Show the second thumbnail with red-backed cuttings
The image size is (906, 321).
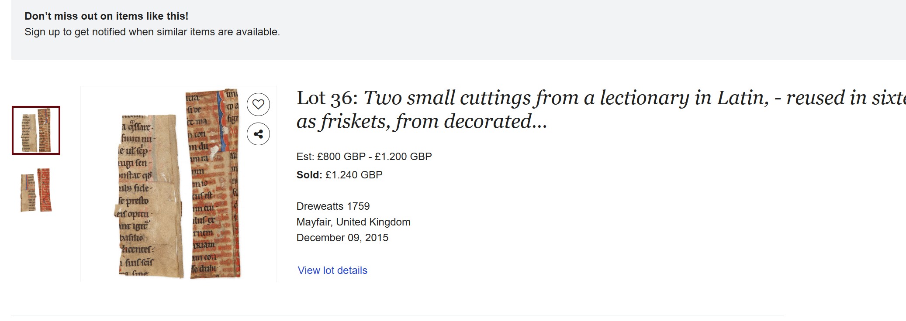coord(36,190)
